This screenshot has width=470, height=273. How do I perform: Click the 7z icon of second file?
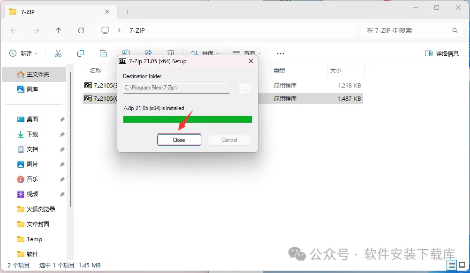click(88, 98)
